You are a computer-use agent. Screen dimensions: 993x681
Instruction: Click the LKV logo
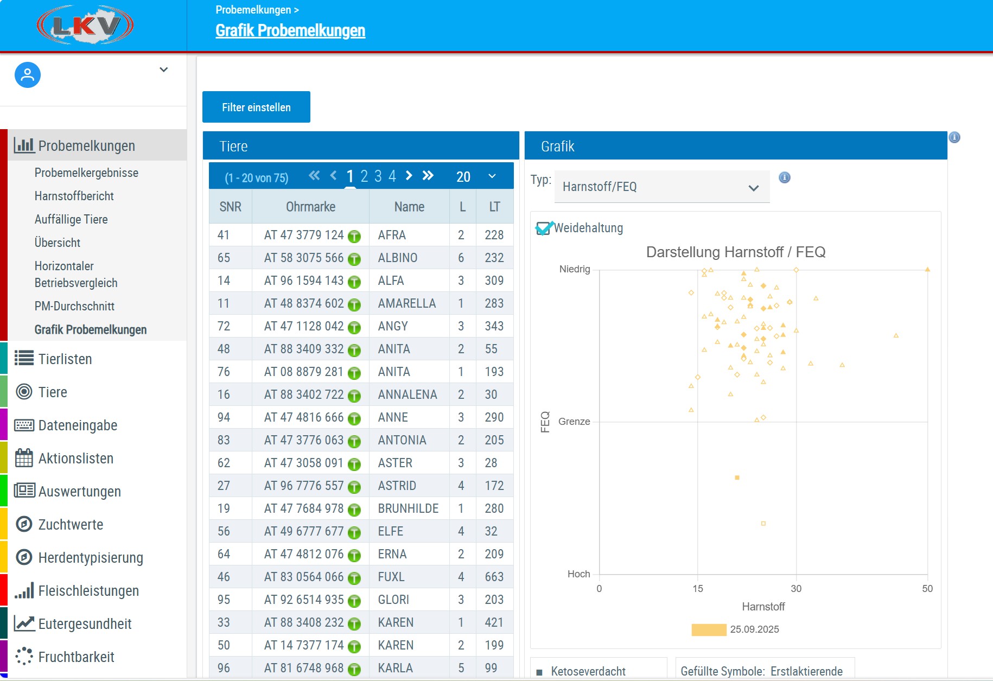85,26
